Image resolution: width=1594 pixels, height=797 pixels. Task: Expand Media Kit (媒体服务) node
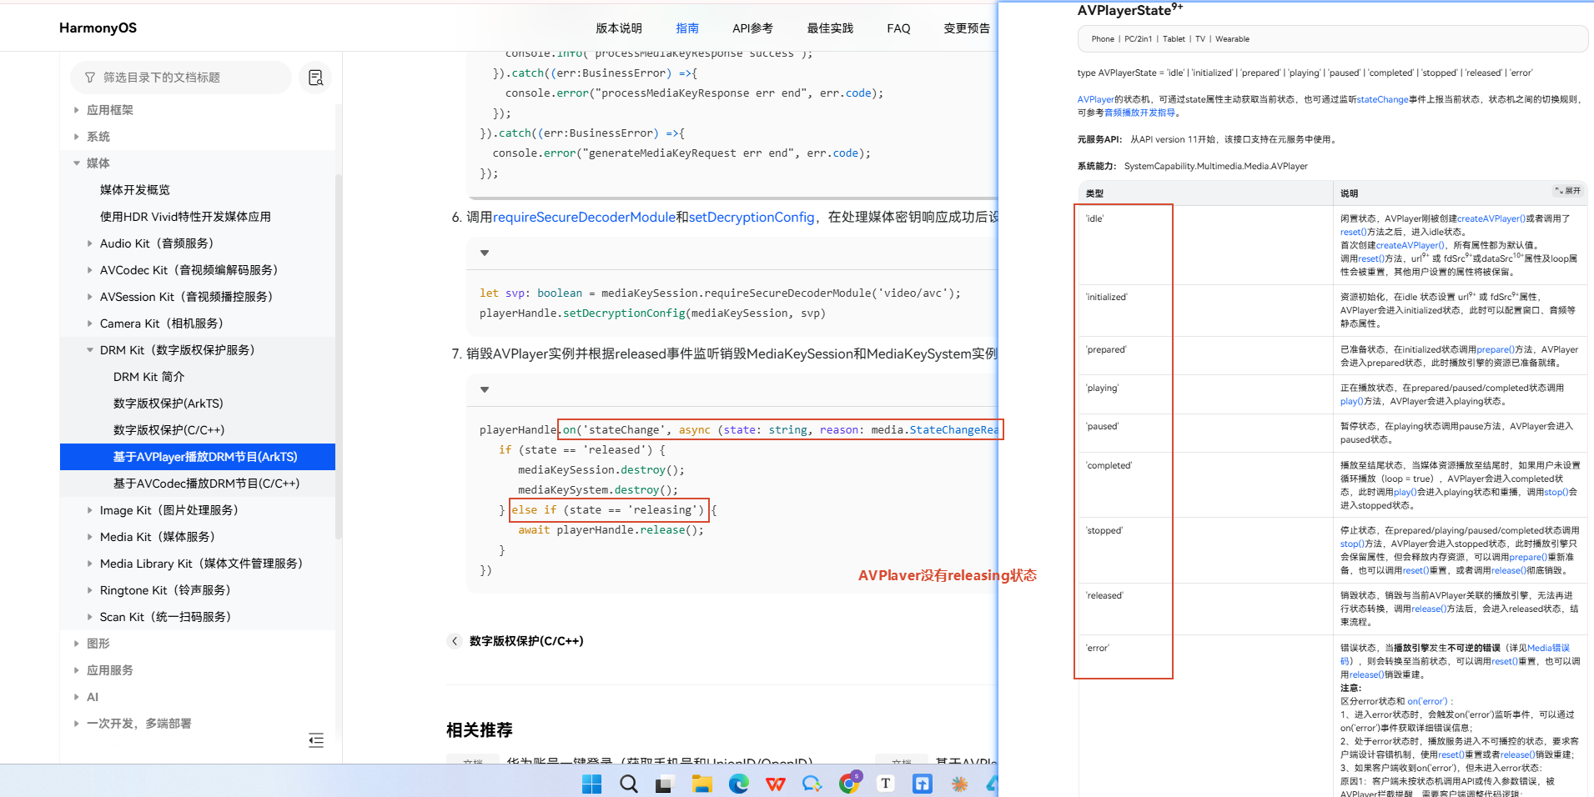[x=90, y=537]
